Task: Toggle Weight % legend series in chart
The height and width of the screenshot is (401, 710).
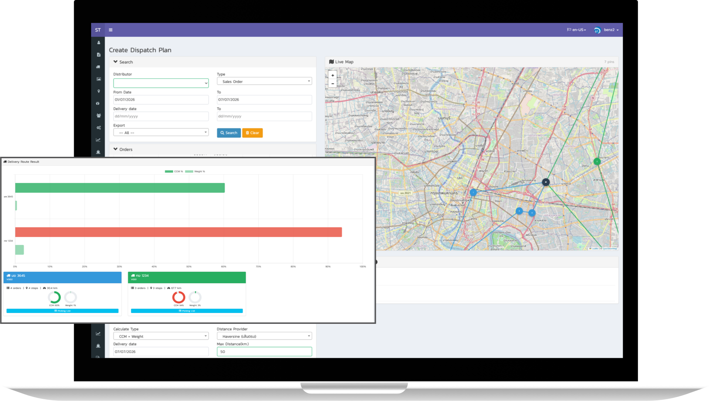Action: 195,171
